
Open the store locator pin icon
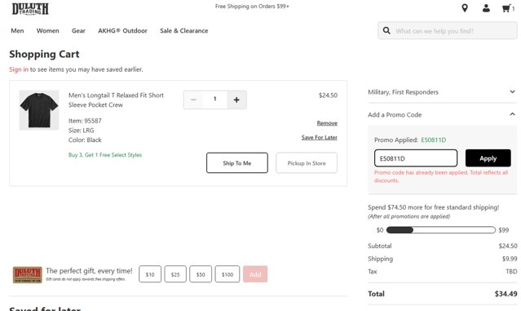click(465, 8)
